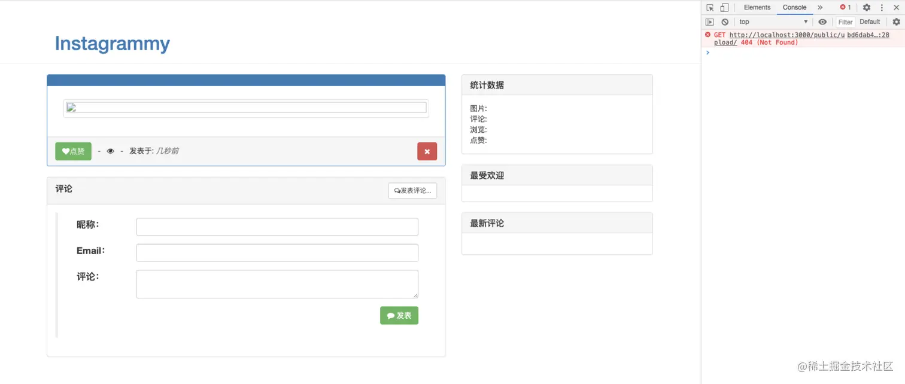Focus the Email input field
Screen dimensions: 905x384
277,252
